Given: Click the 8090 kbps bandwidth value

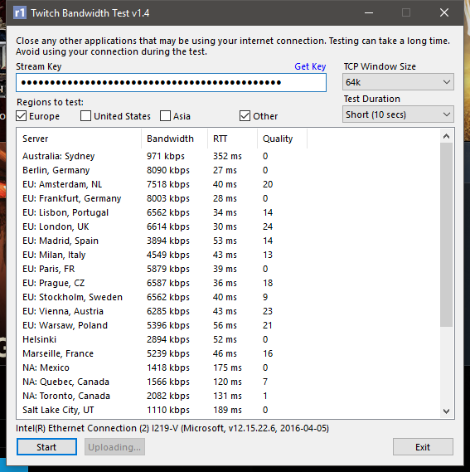Looking at the screenshot, I should point(168,170).
